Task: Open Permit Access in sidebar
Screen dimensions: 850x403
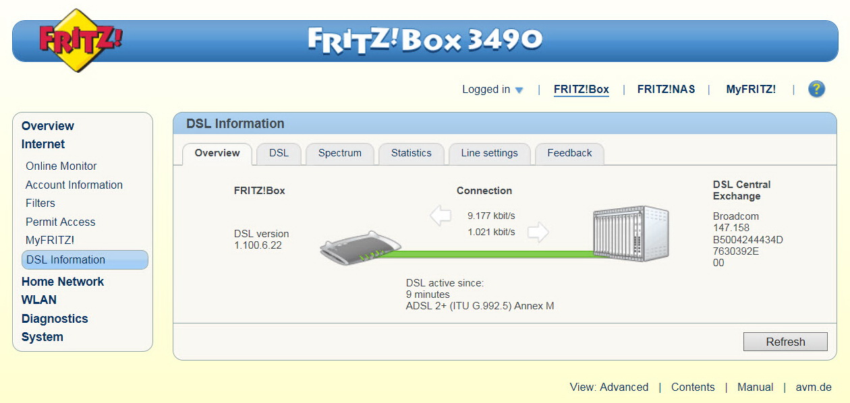Action: coord(61,222)
